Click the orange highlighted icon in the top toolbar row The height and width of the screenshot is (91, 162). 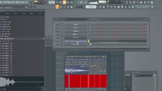pos(64,2)
